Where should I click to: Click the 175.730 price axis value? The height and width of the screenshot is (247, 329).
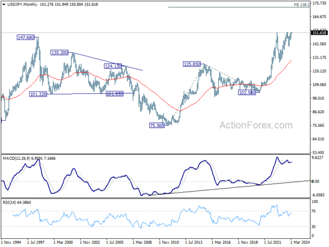[x=319, y=3]
